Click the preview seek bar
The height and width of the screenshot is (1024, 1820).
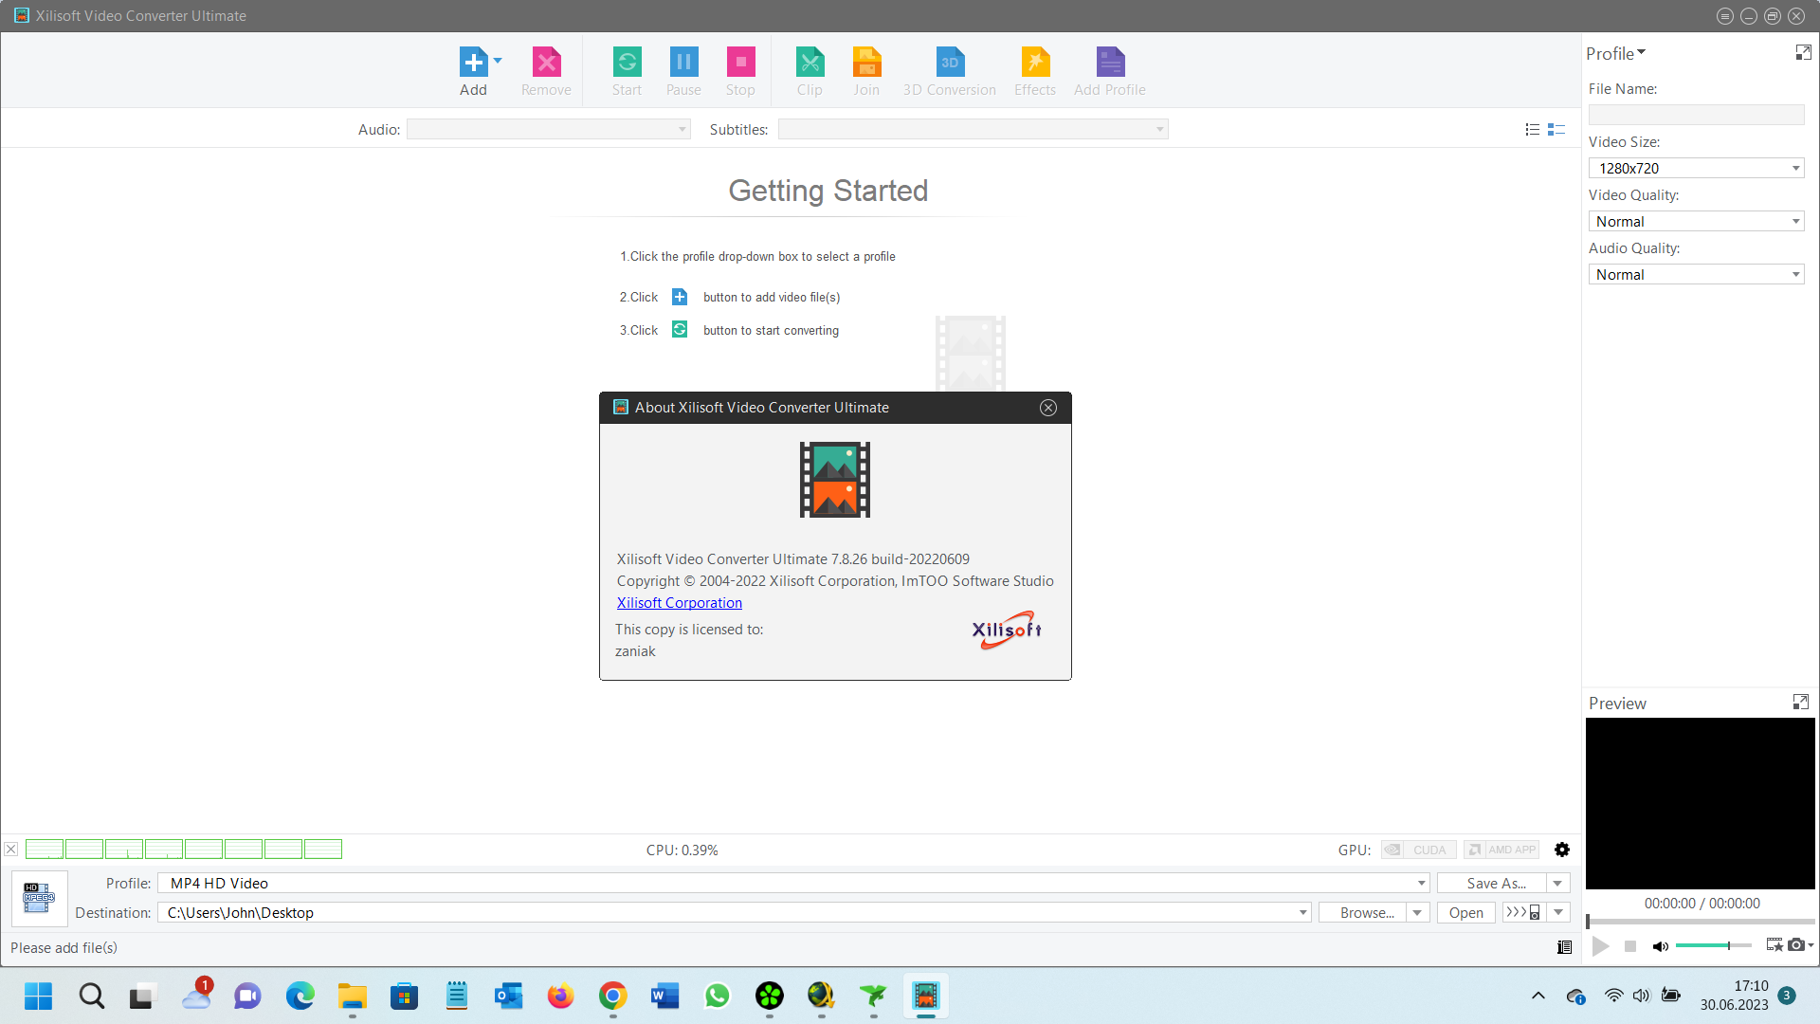pyautogui.click(x=1701, y=922)
